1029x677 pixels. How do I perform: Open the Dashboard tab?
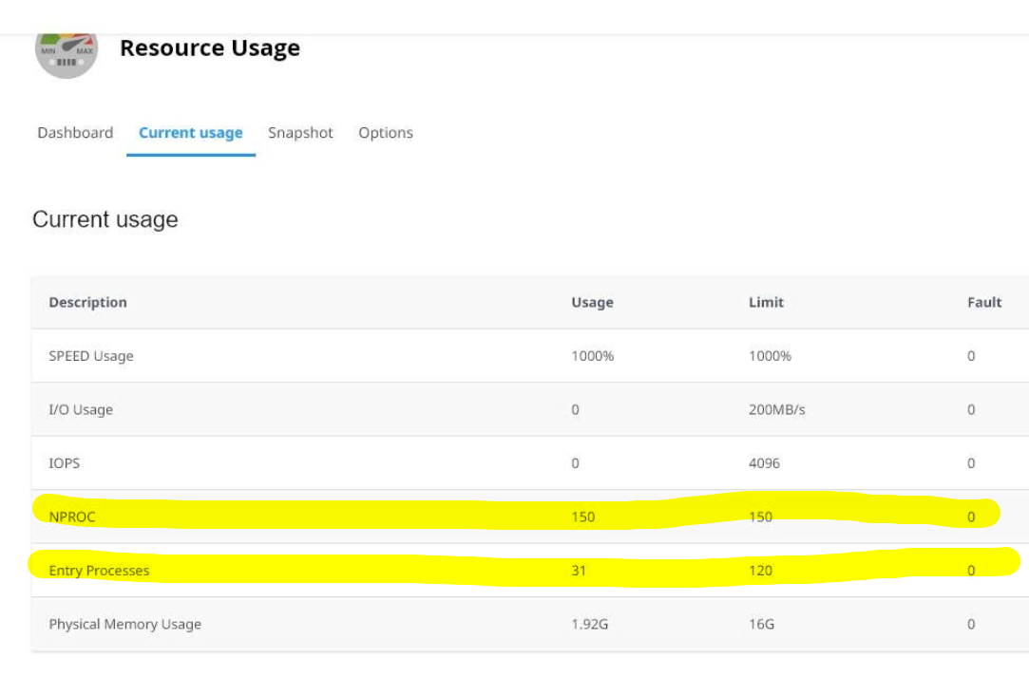75,133
